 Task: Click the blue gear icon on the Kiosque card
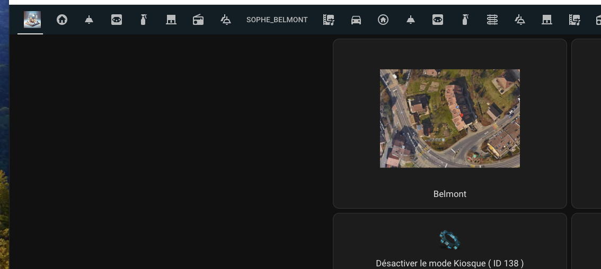click(x=449, y=240)
